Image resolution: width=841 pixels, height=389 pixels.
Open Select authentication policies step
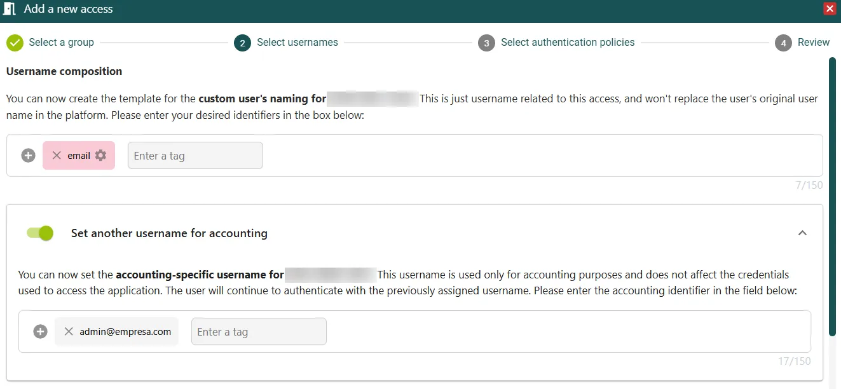click(568, 43)
